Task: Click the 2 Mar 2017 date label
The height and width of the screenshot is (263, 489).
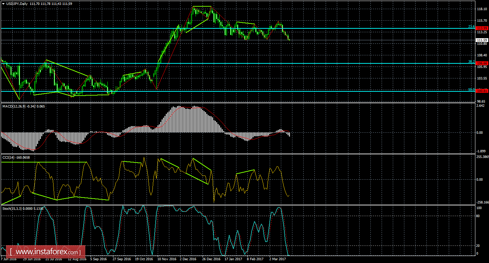Action: (278, 259)
